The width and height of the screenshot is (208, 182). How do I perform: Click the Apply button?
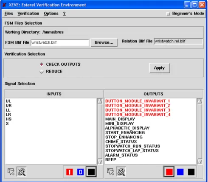(160, 68)
